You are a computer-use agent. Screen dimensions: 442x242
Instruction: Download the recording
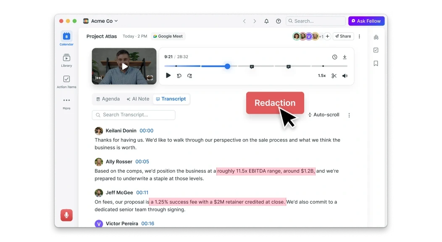tap(345, 57)
